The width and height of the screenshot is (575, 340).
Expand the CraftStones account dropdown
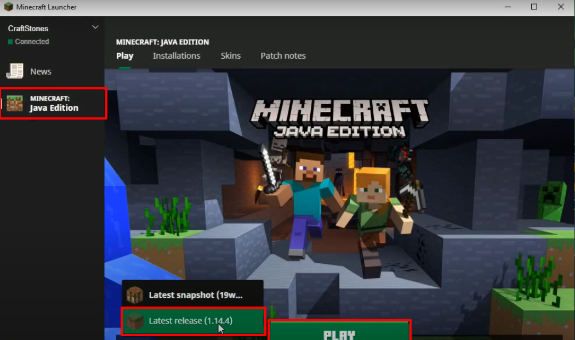click(x=95, y=27)
